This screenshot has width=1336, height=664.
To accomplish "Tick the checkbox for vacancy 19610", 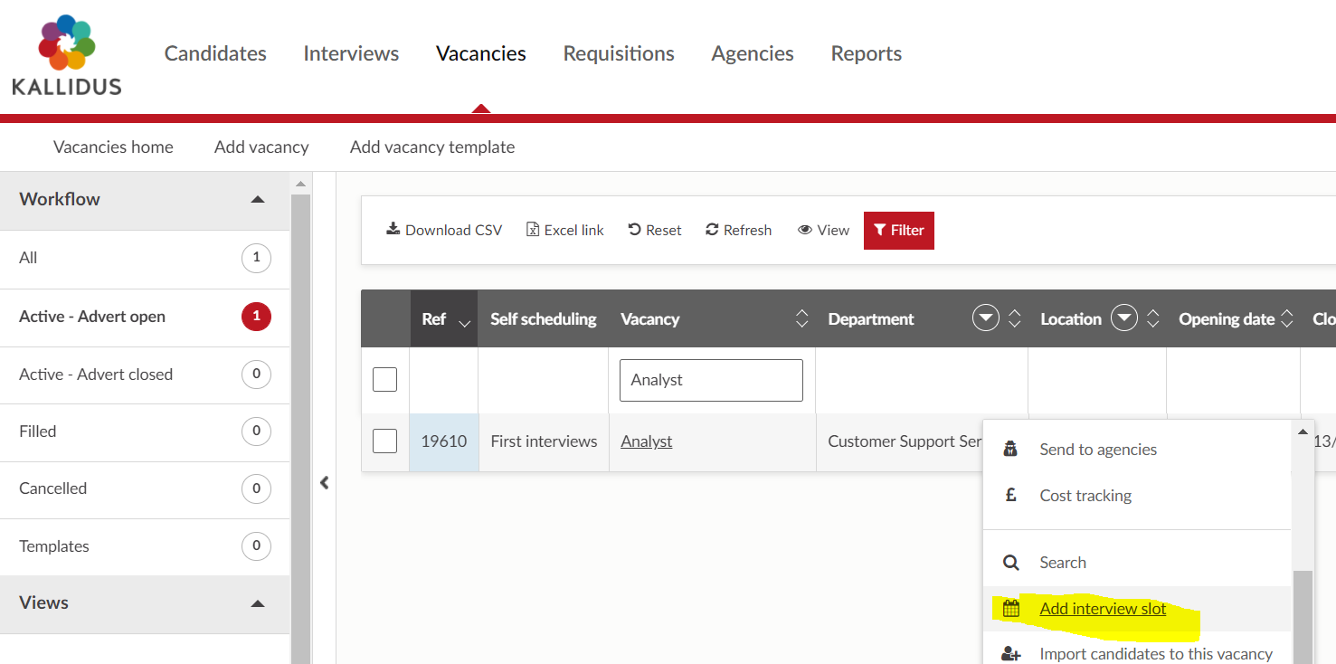I will click(385, 441).
